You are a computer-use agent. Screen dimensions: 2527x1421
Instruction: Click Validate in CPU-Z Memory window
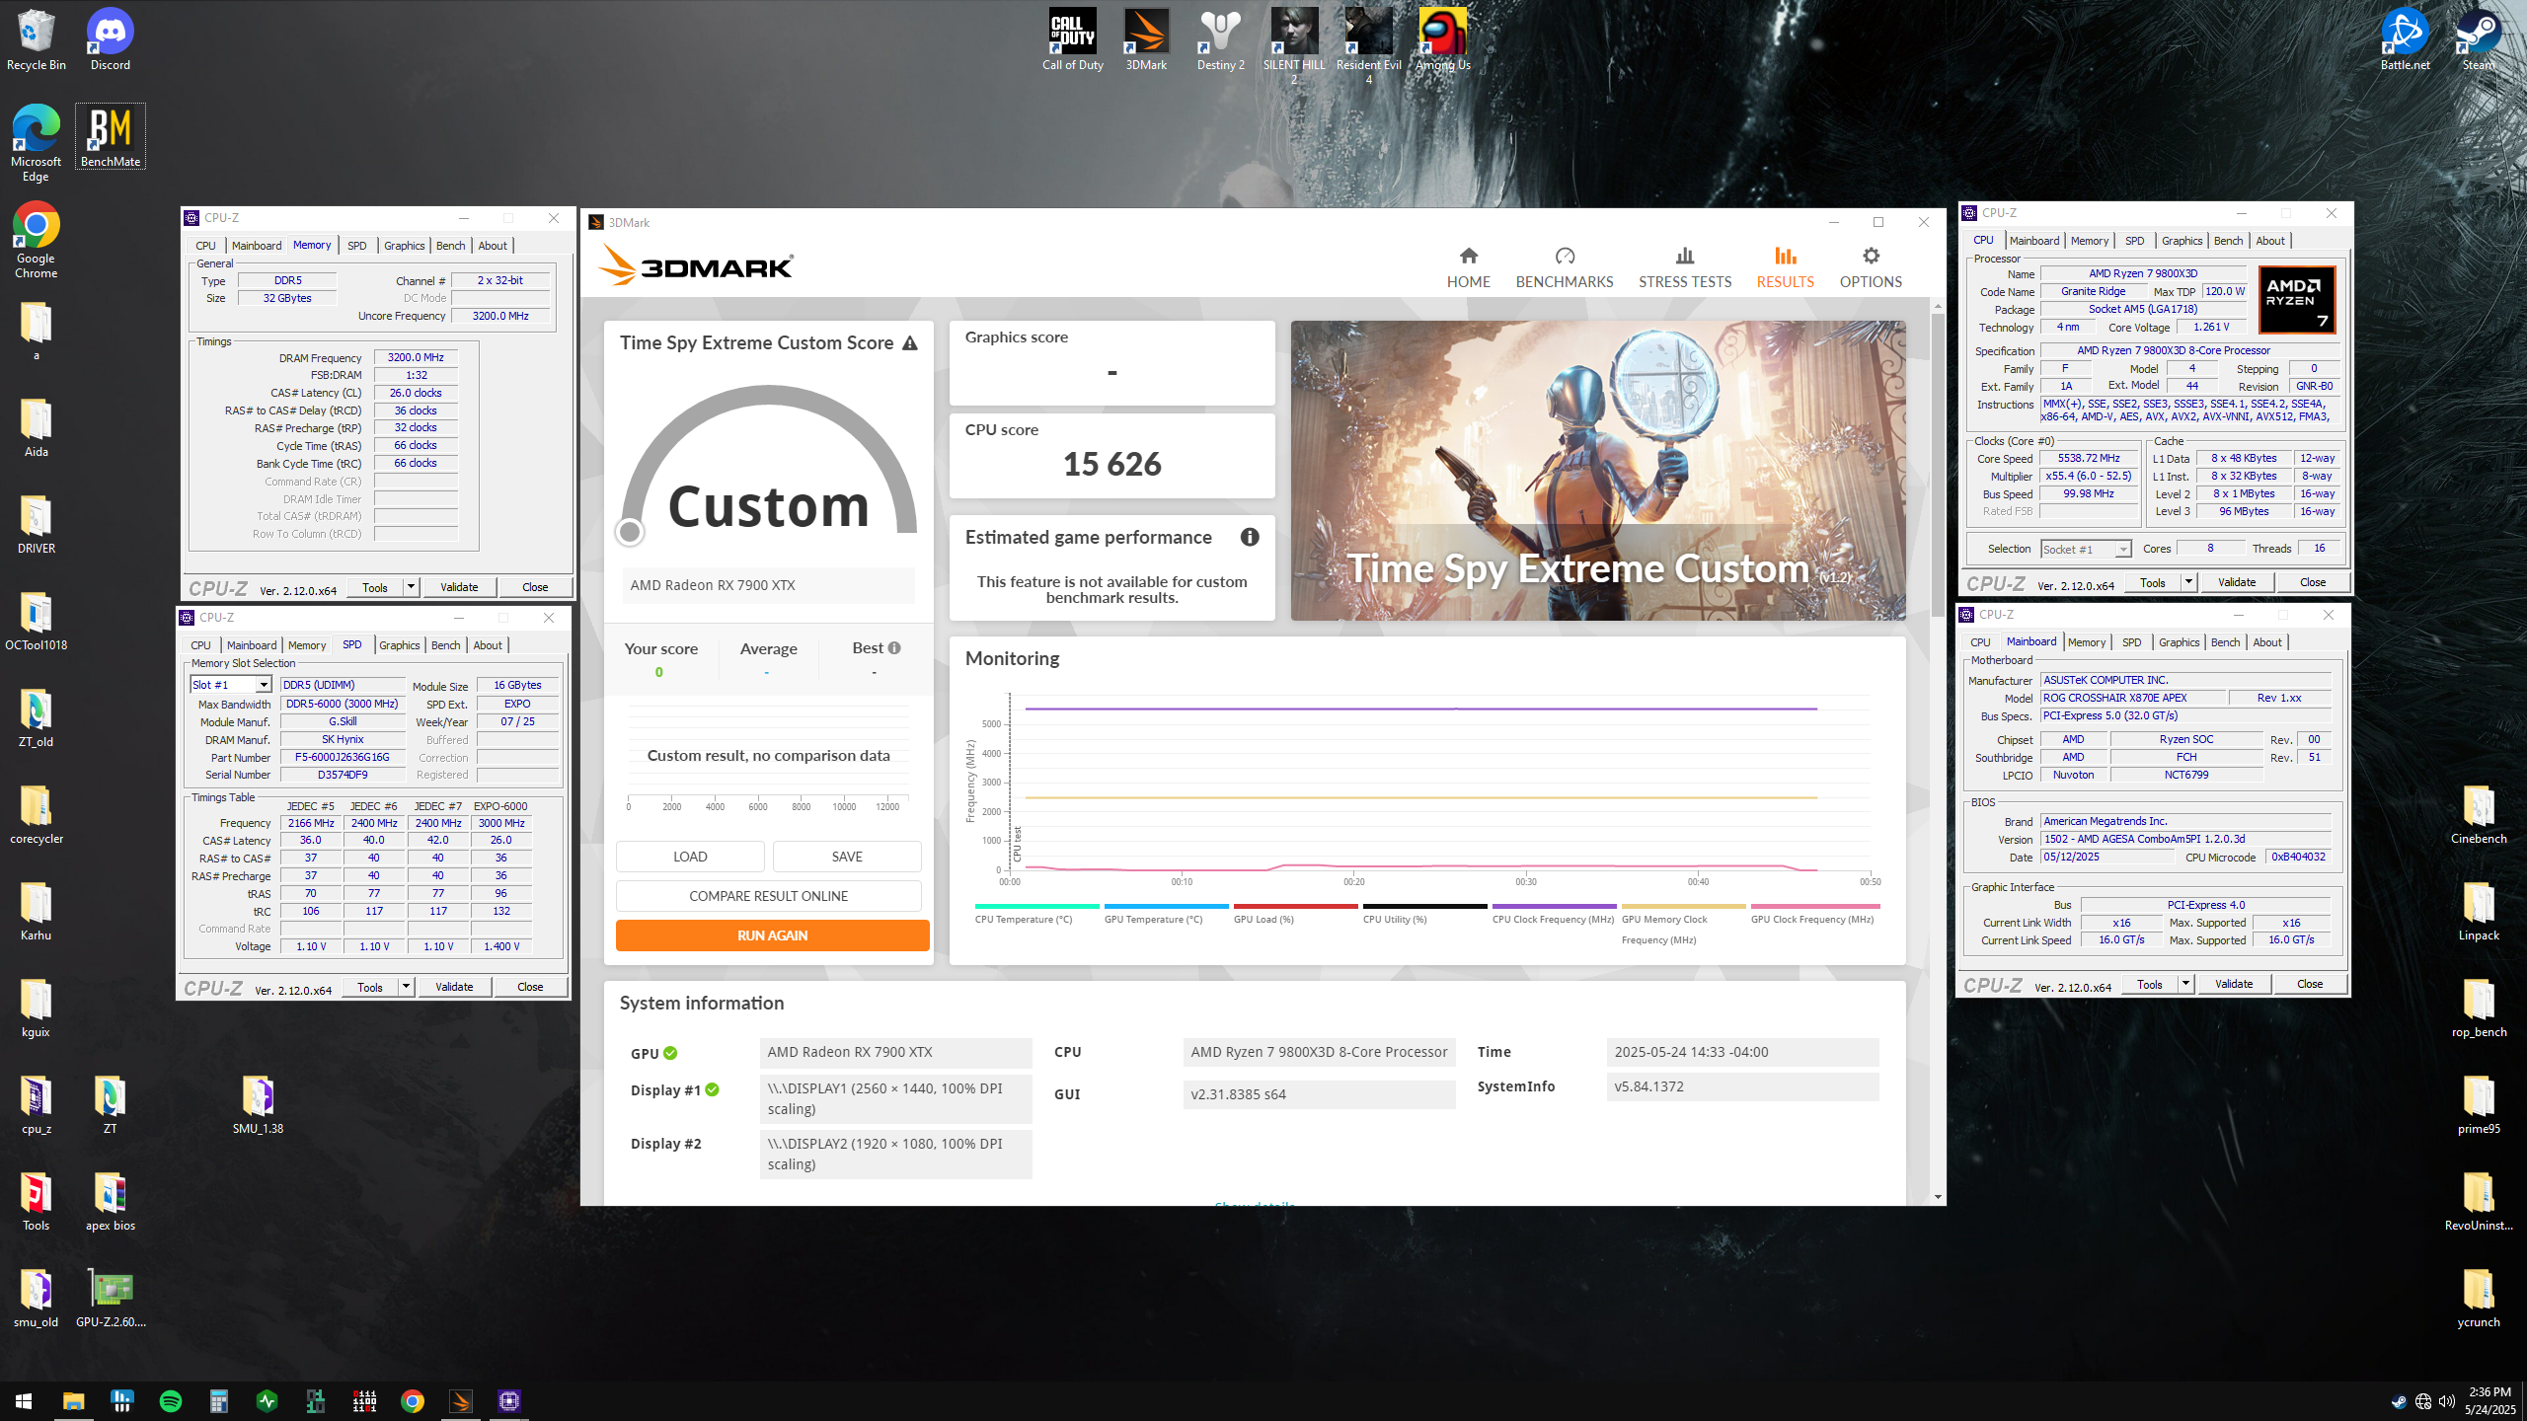pos(458,587)
